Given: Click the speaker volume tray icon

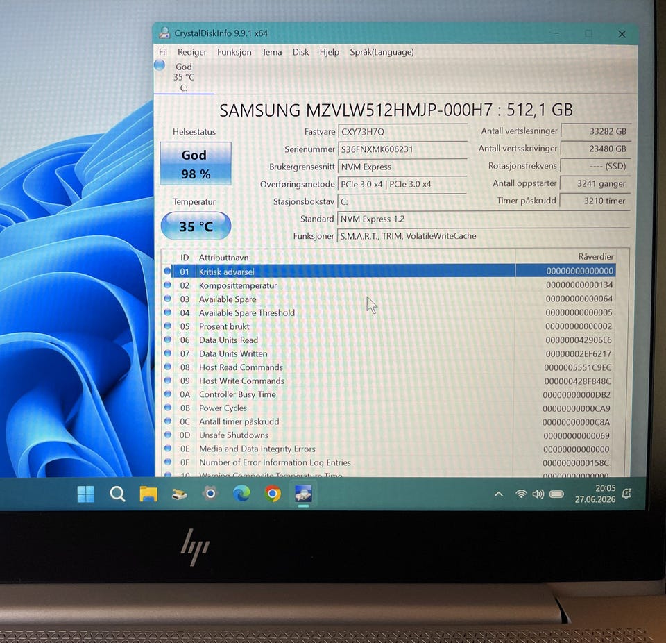Looking at the screenshot, I should coord(538,494).
